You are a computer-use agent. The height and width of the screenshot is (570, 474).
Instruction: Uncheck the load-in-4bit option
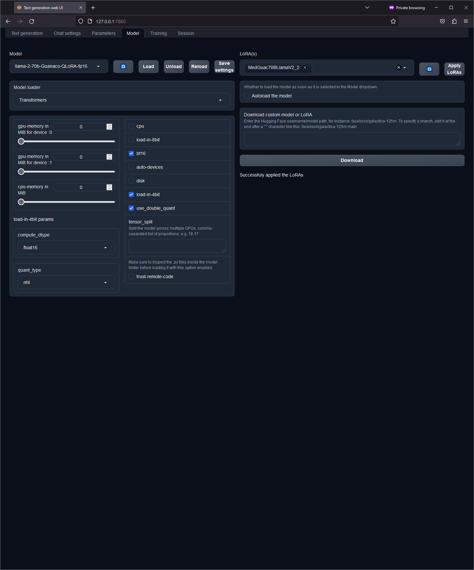point(131,194)
